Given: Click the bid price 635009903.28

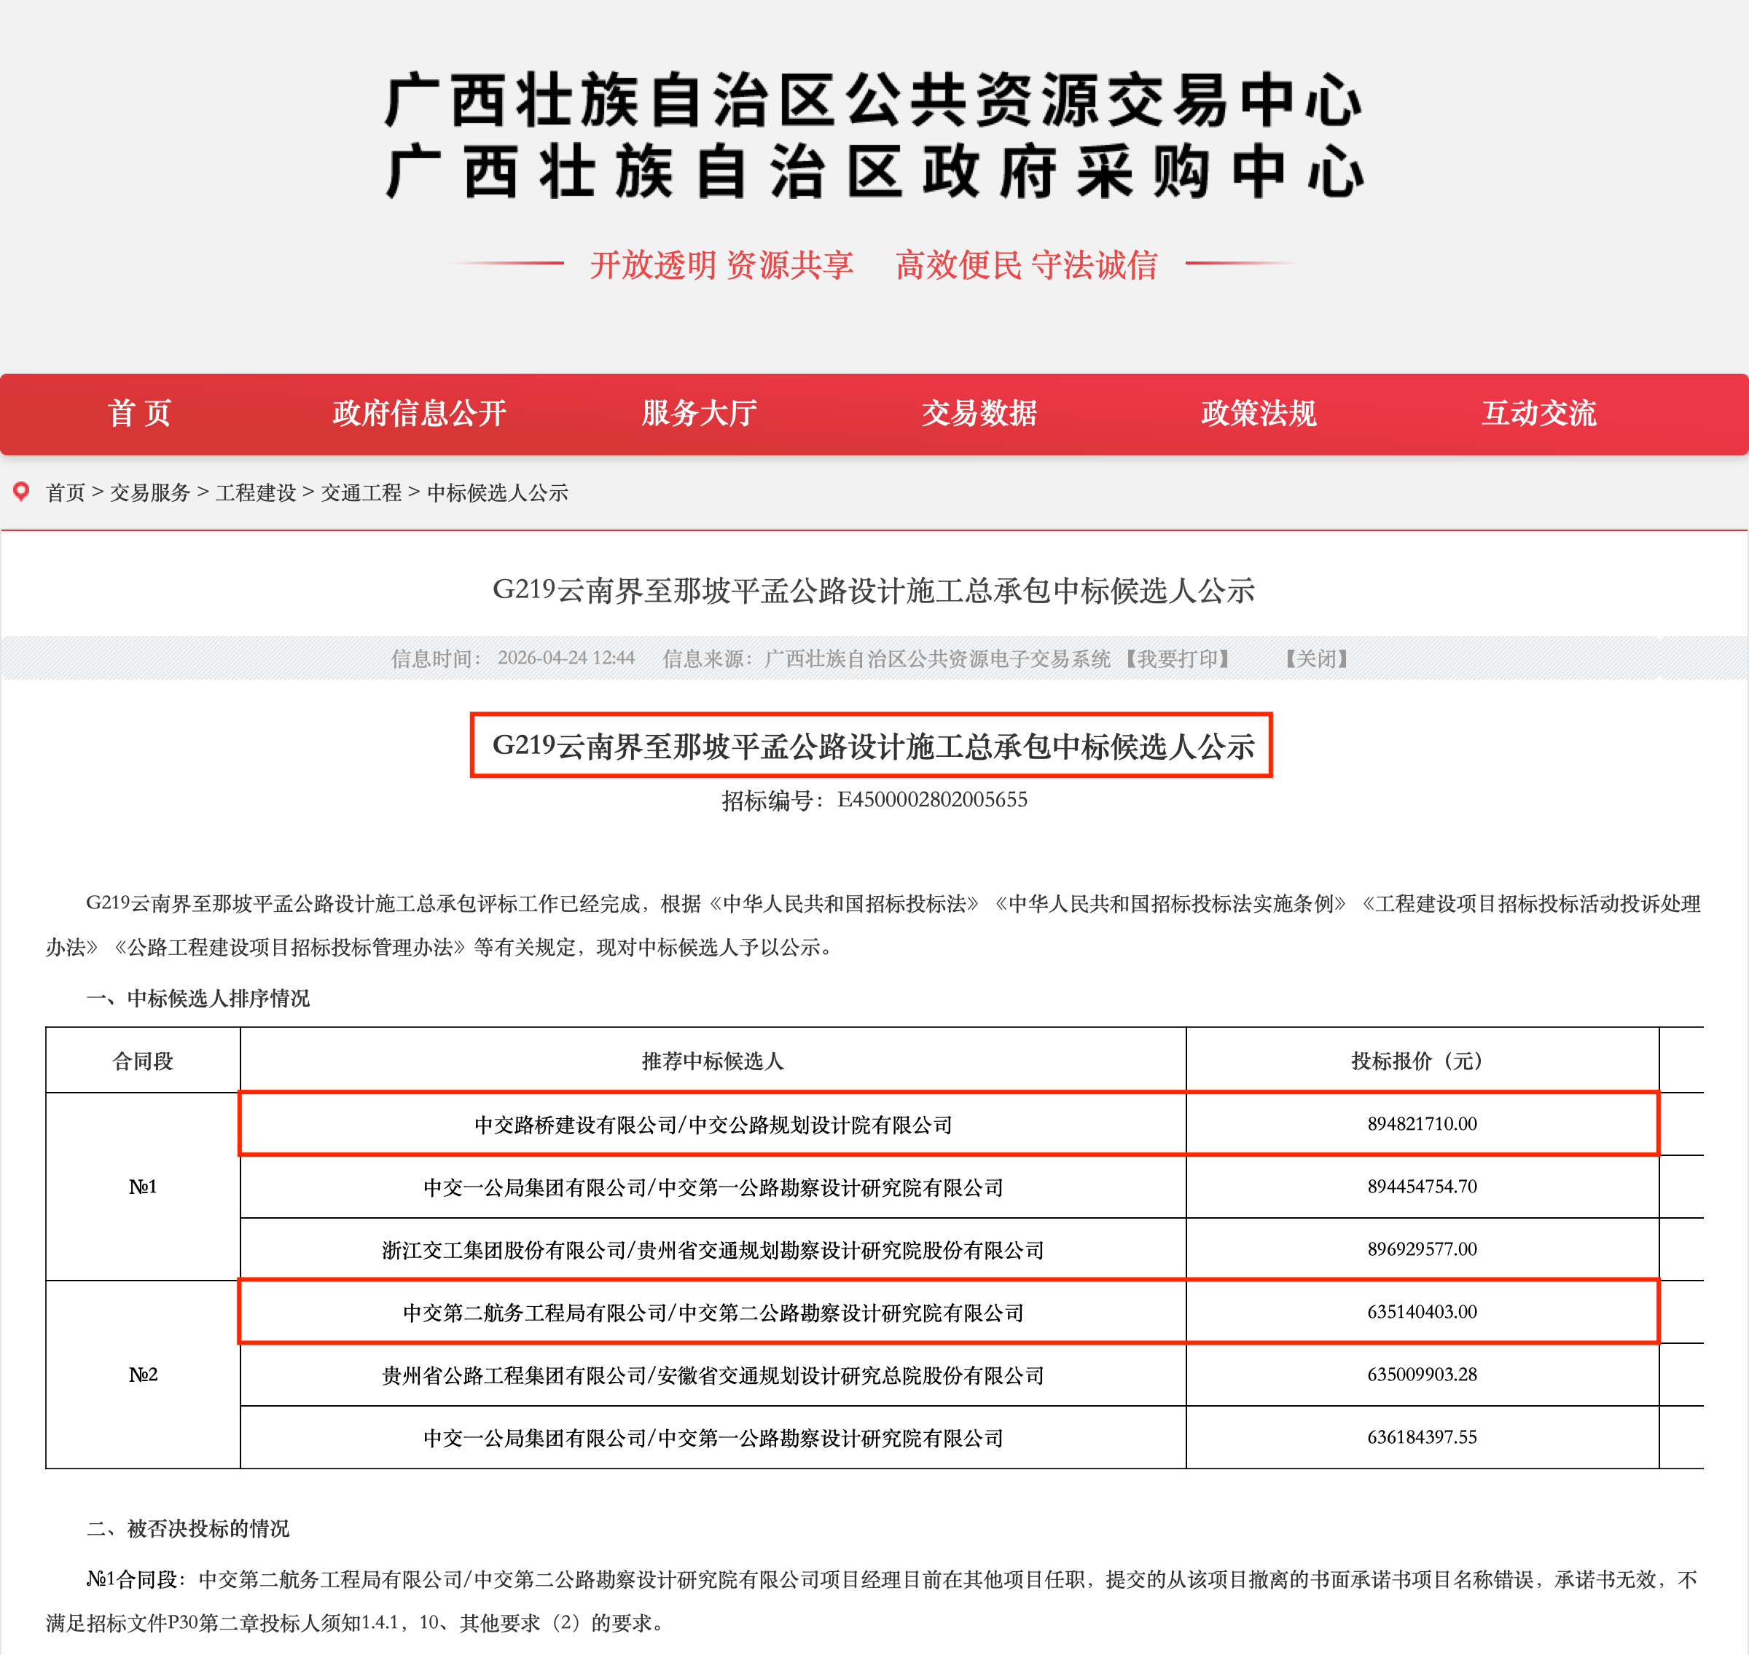Looking at the screenshot, I should [1423, 1375].
